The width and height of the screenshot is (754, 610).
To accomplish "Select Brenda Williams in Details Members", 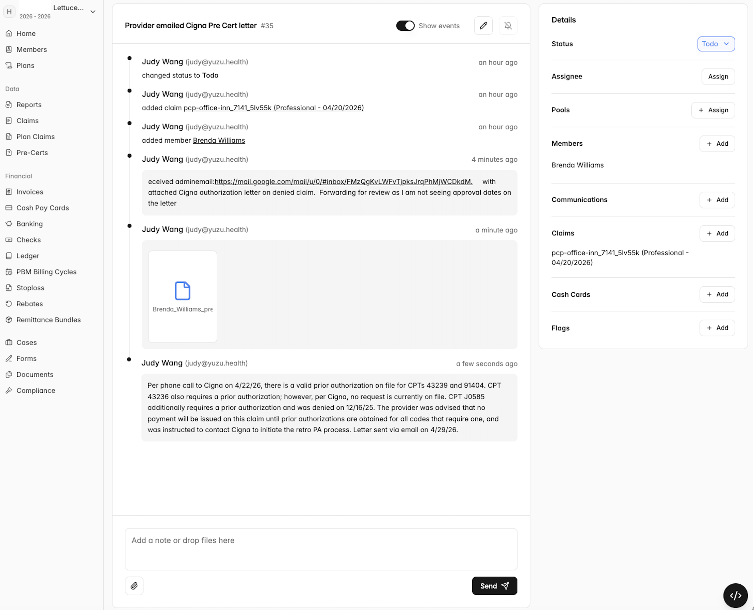I will [577, 165].
